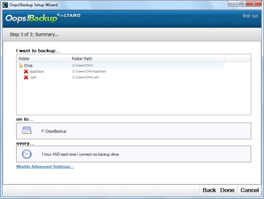Open Modify Advanced Settings link
Viewport: 264px width, 199px height.
point(45,167)
